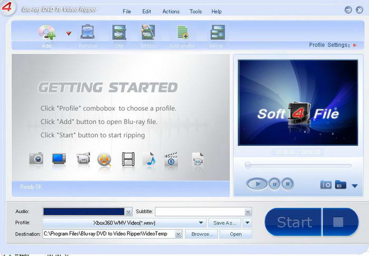Screen dimensions: 369x256
Task: Click the Destination path field
Action: (109, 234)
